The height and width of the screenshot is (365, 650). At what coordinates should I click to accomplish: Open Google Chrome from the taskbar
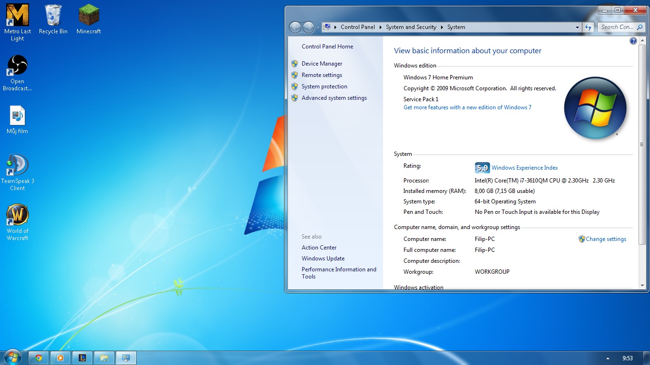pyautogui.click(x=39, y=358)
